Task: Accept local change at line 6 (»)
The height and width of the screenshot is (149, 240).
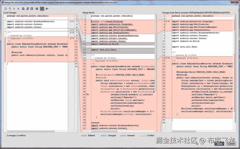Action: (x=73, y=30)
